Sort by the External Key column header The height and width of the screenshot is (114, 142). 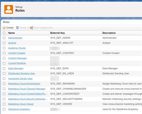tap(58, 33)
